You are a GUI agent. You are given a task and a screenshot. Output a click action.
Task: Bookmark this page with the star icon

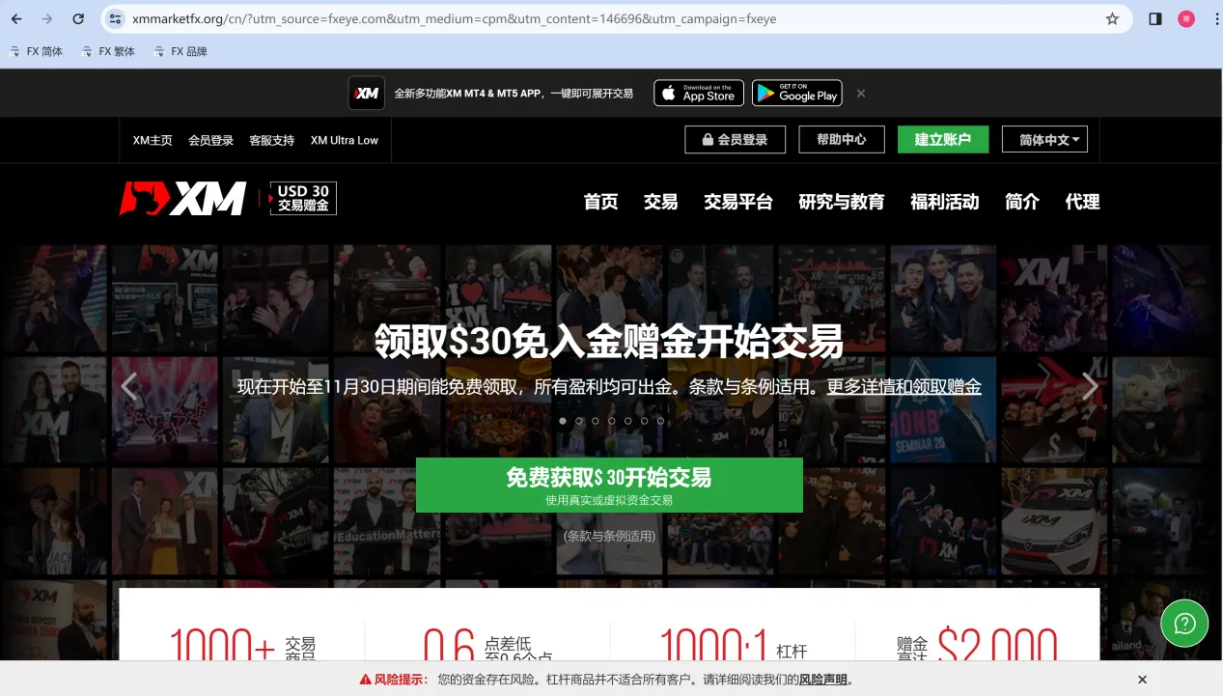pos(1112,18)
